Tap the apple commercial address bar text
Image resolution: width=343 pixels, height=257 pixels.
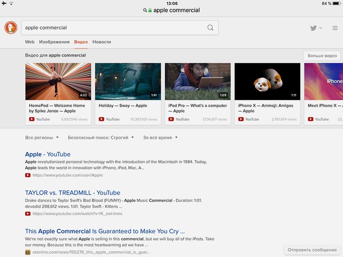pyautogui.click(x=177, y=10)
